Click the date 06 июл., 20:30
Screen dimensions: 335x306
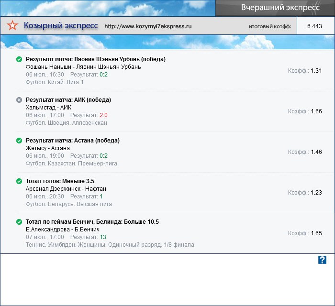(x=45, y=197)
